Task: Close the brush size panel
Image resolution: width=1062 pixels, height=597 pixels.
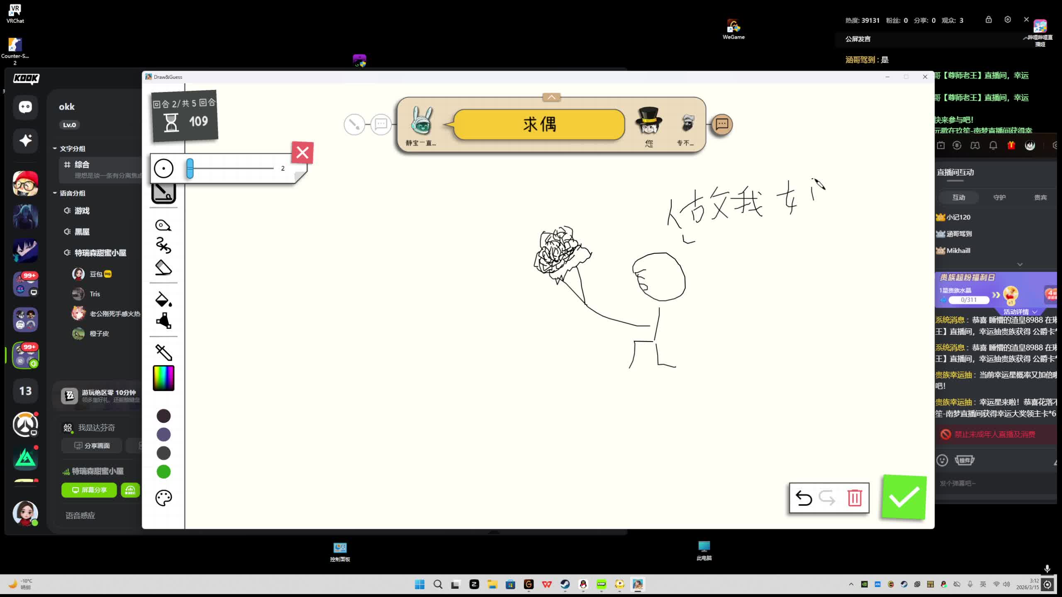Action: (302, 153)
